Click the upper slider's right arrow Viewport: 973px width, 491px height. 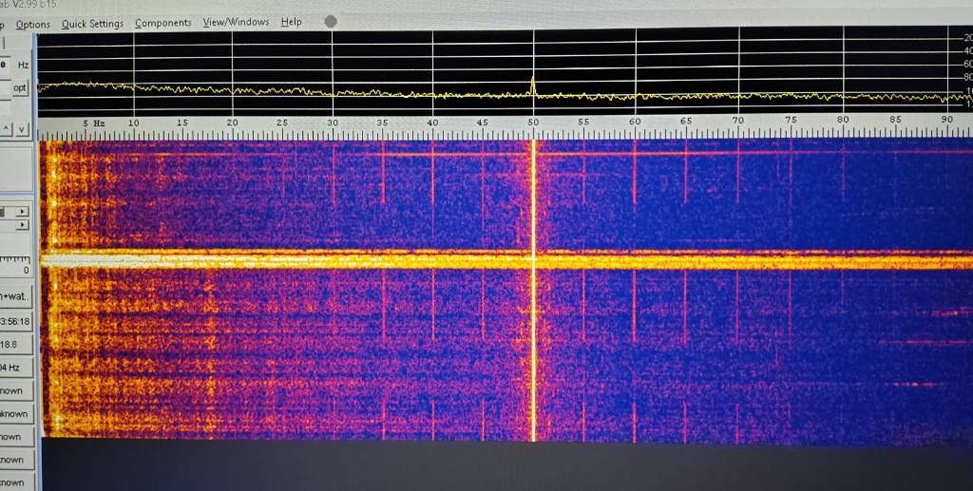tap(24, 211)
